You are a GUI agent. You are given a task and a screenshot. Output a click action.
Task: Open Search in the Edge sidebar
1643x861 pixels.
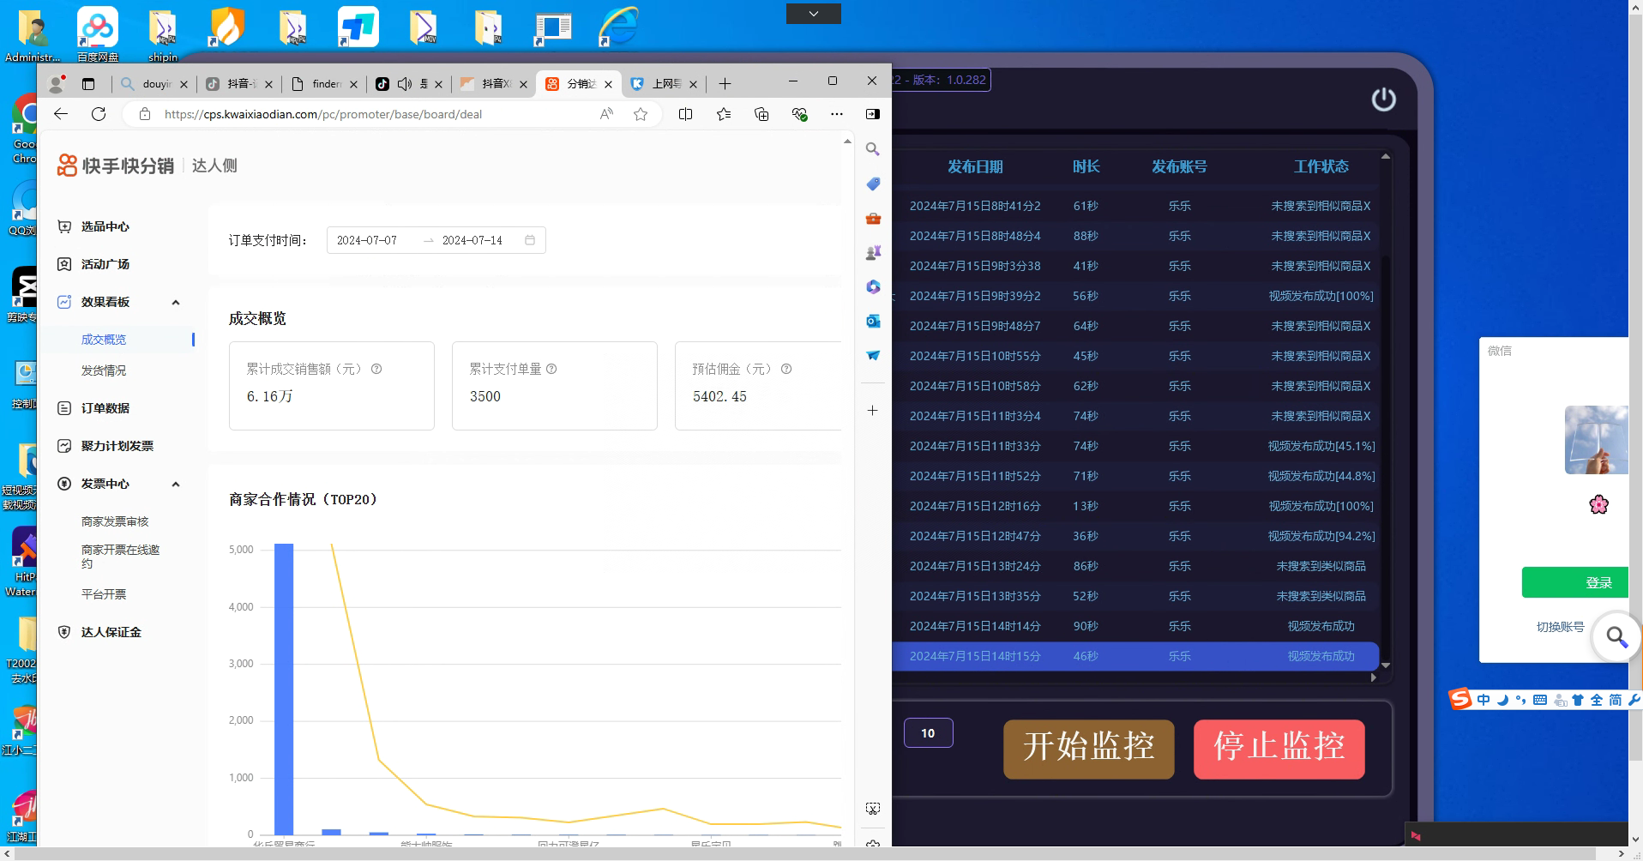(873, 149)
